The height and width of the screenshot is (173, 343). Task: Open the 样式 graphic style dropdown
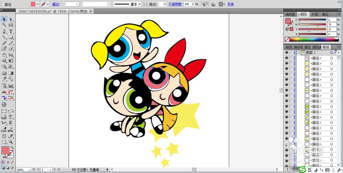click(x=165, y=4)
